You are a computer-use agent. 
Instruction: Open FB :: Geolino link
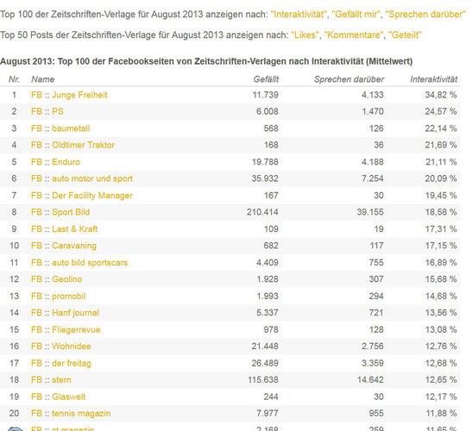point(57,279)
